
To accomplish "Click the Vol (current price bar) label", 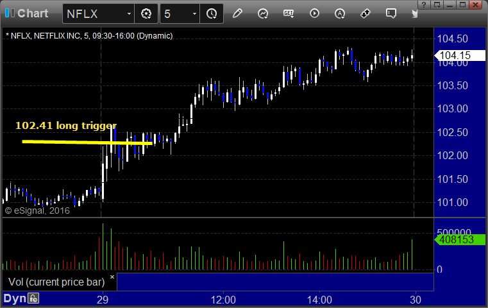I will click(x=56, y=282).
